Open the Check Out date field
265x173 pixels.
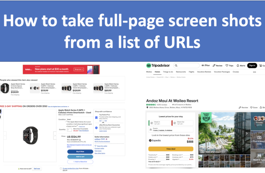(x=182, y=123)
